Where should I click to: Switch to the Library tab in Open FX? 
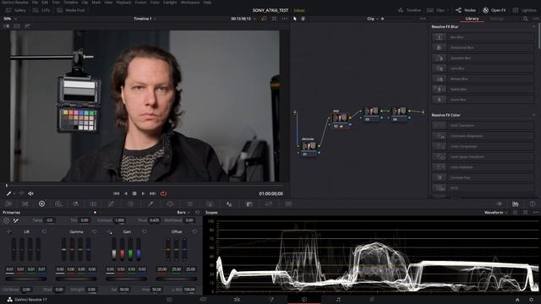point(472,19)
